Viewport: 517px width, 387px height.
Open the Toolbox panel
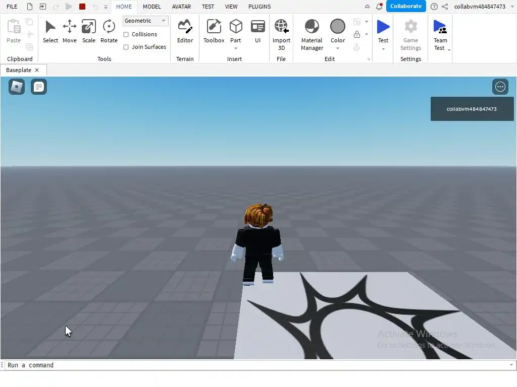(x=214, y=31)
